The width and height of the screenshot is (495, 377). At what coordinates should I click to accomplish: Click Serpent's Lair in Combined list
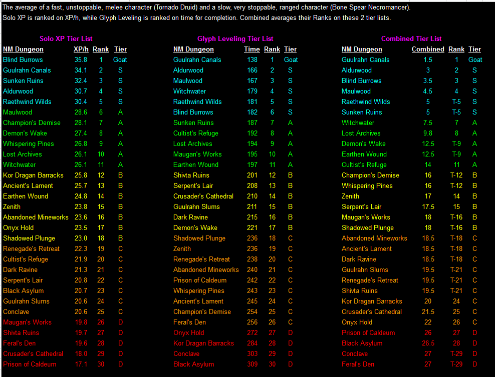[x=361, y=206]
